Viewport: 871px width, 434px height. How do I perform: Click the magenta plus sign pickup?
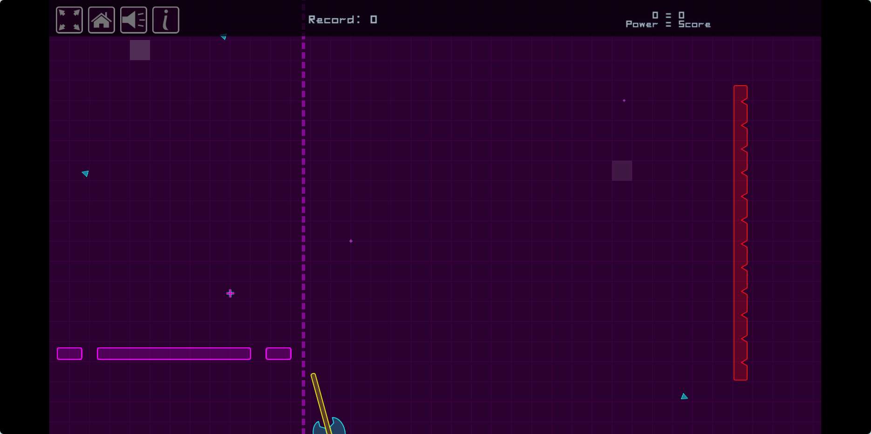click(230, 293)
